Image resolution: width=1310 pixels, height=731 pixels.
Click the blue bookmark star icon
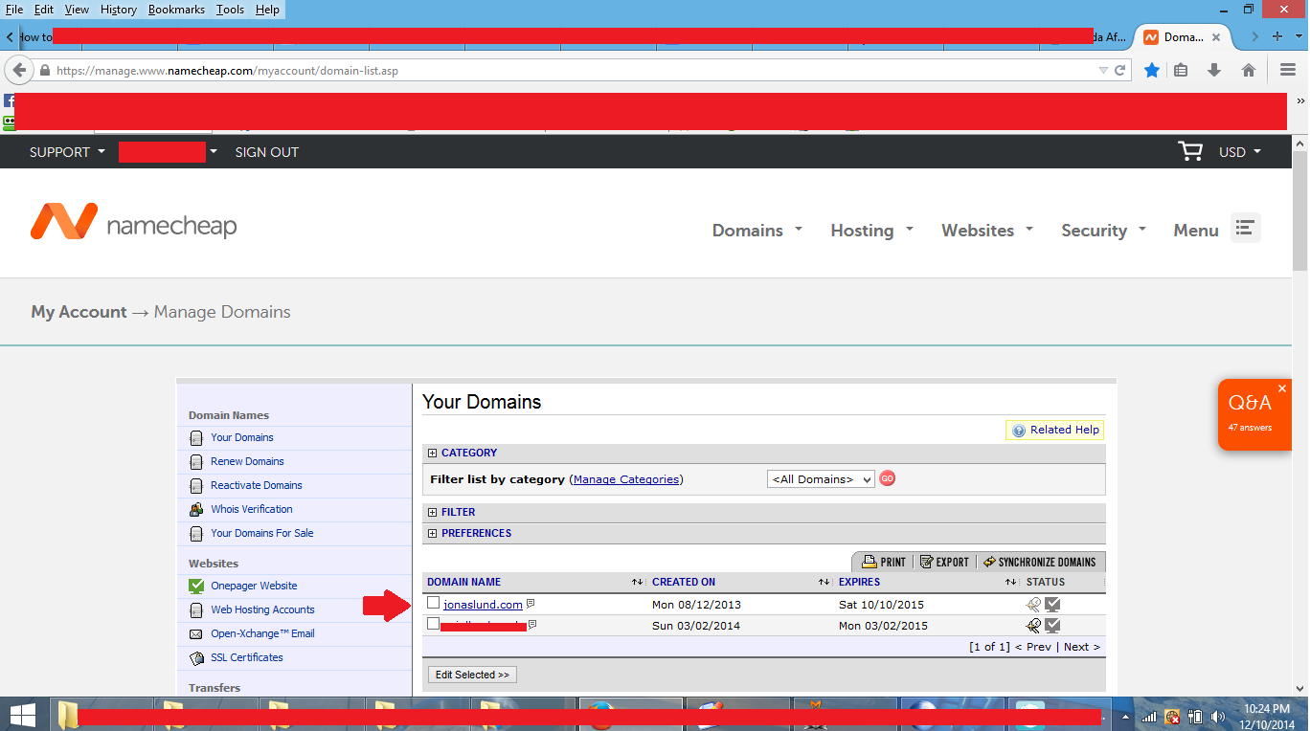coord(1152,70)
